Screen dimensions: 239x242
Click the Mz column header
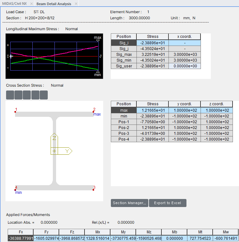149,232
